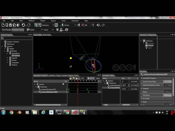Expand the Templates folder node
The height and width of the screenshot is (131, 175).
[x=7, y=62]
